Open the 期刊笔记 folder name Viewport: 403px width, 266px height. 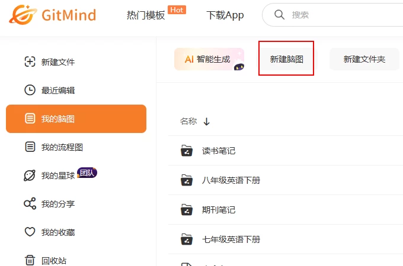pyautogui.click(x=219, y=210)
